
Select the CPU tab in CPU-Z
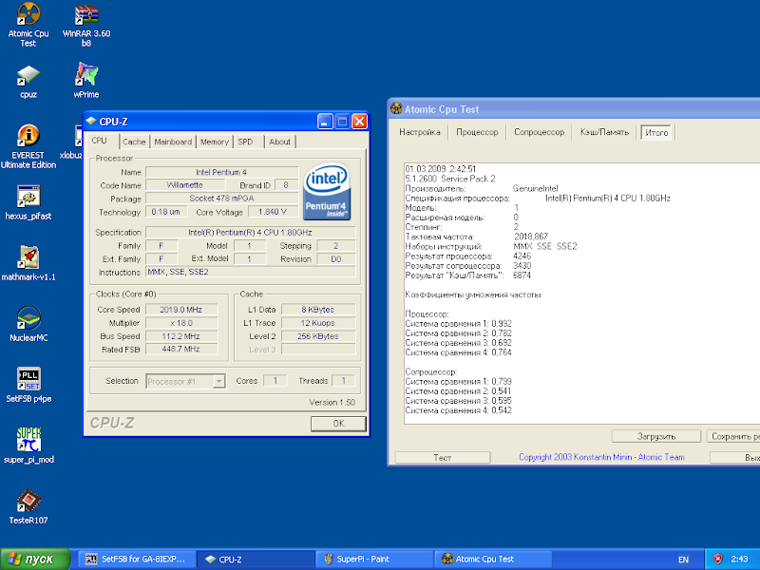click(100, 141)
